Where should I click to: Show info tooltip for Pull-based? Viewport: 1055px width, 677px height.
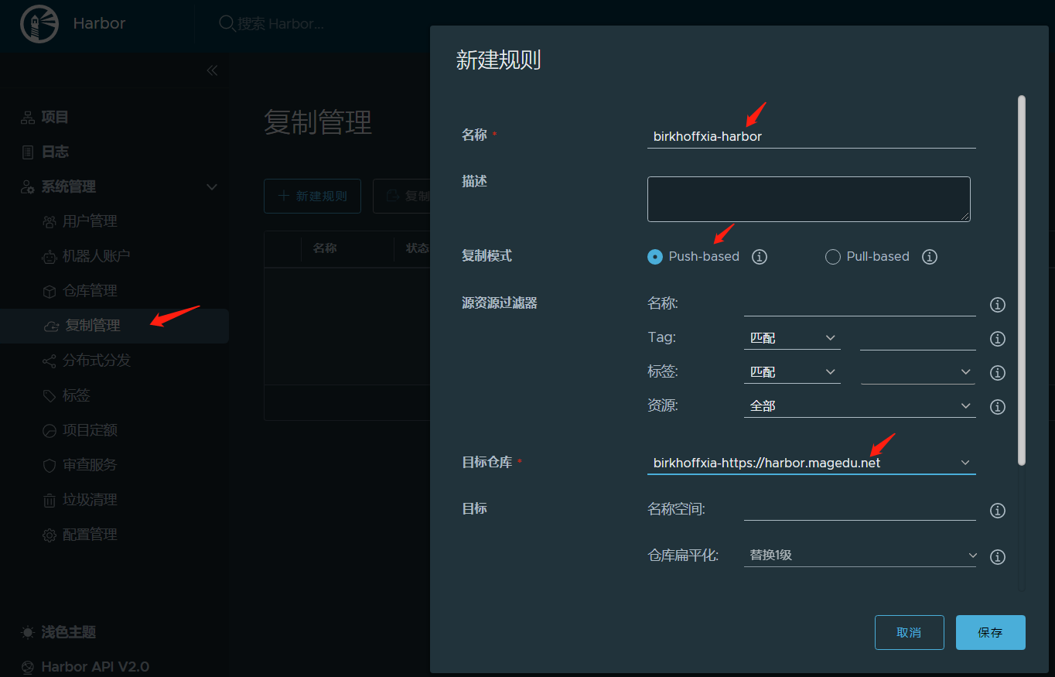tap(930, 257)
